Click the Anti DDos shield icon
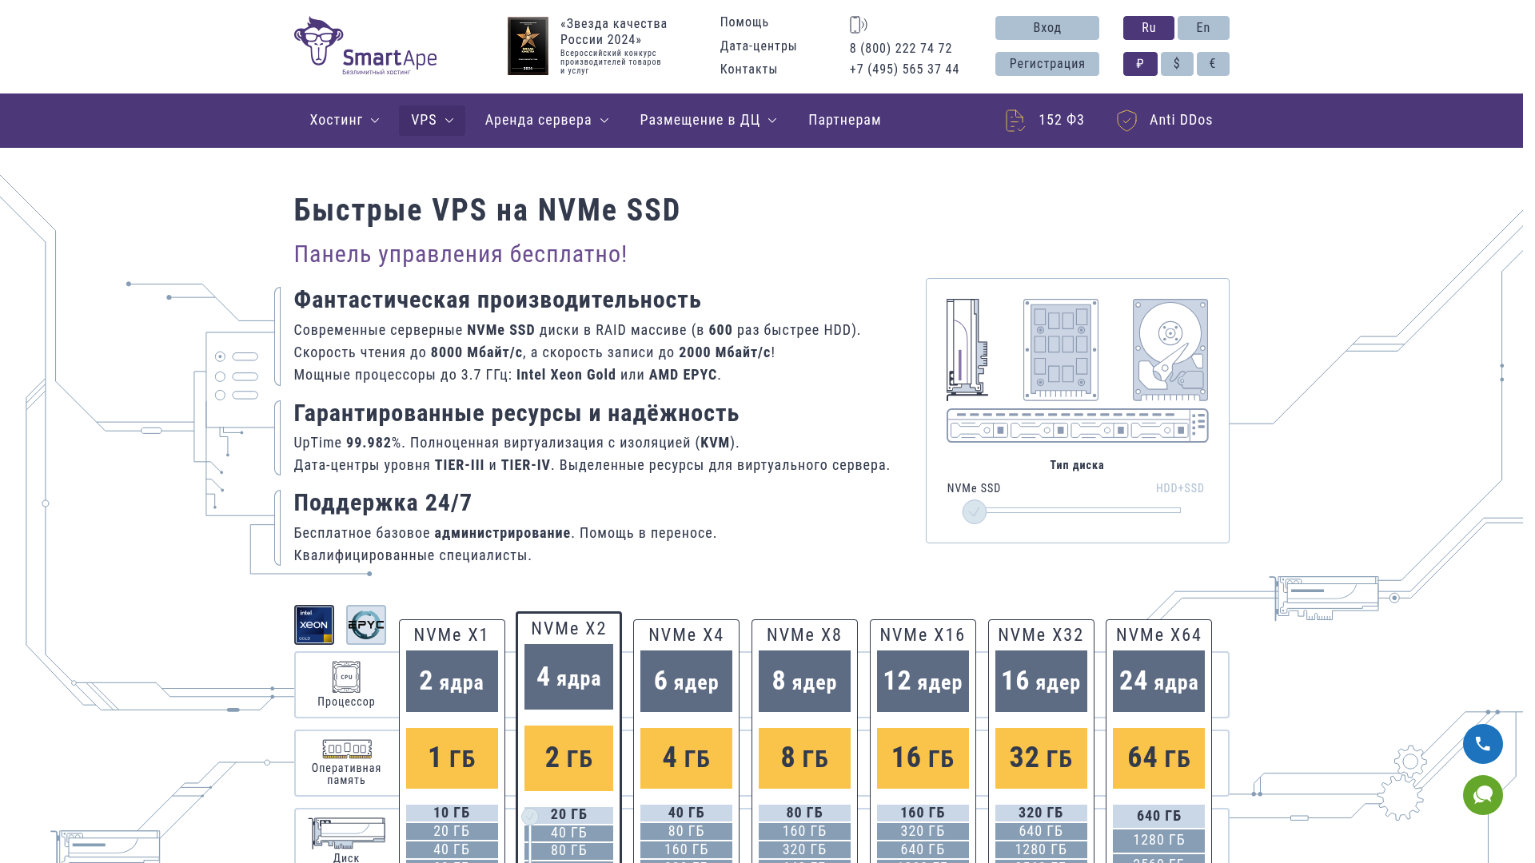1535x863 pixels. pyautogui.click(x=1126, y=121)
